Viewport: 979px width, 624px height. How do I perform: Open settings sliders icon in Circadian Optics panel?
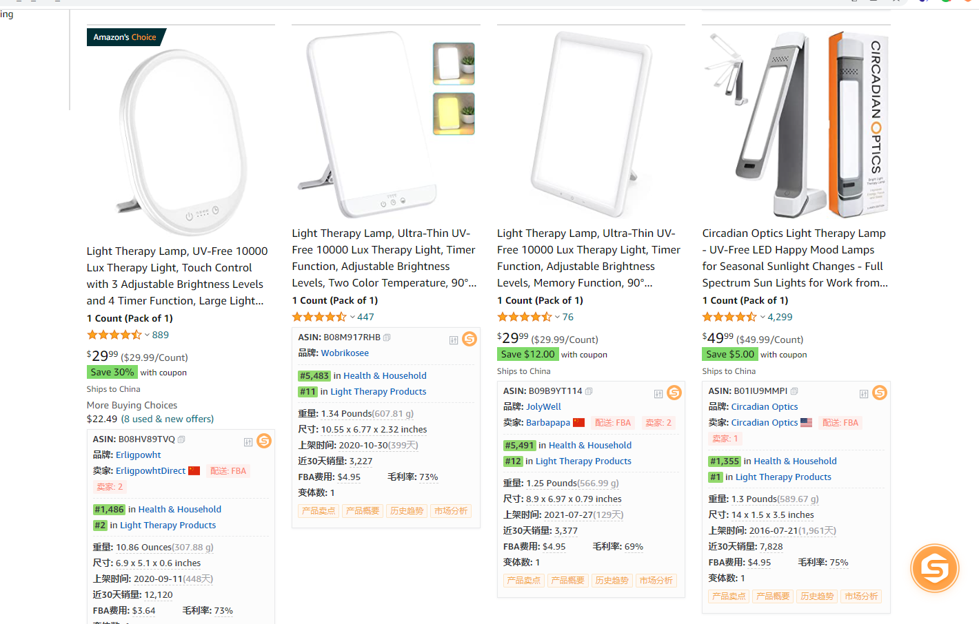pos(864,394)
